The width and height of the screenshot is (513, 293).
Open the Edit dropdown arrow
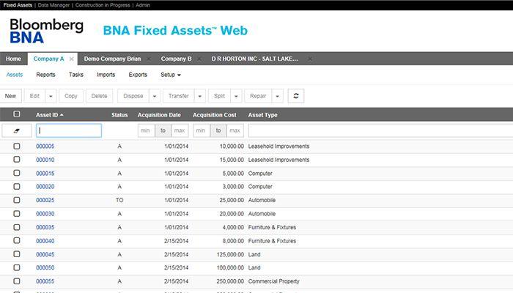(x=51, y=96)
